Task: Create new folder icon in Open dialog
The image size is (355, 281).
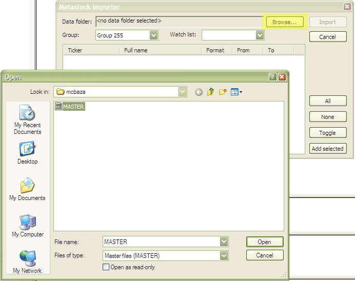Action: (223, 92)
